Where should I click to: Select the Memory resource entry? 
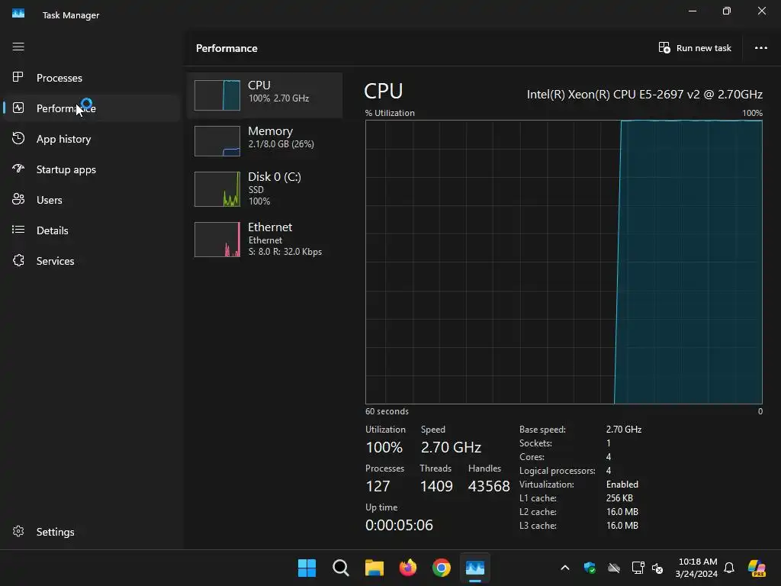[265, 141]
